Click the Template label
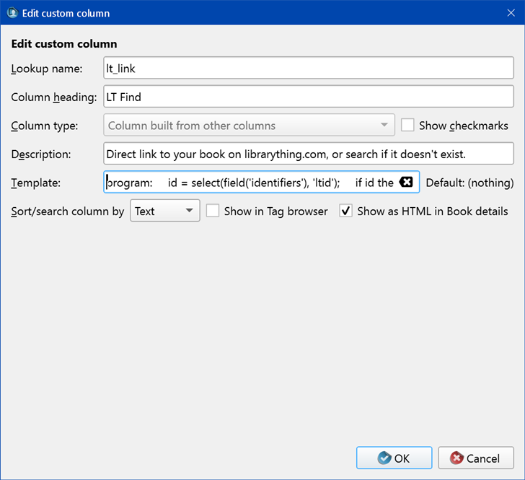 click(36, 183)
